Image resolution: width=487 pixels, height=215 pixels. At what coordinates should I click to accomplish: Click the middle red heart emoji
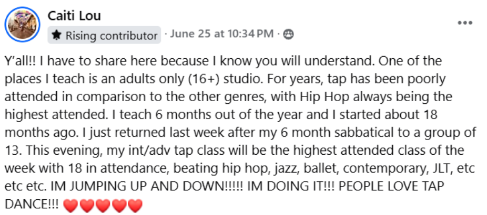103,206
